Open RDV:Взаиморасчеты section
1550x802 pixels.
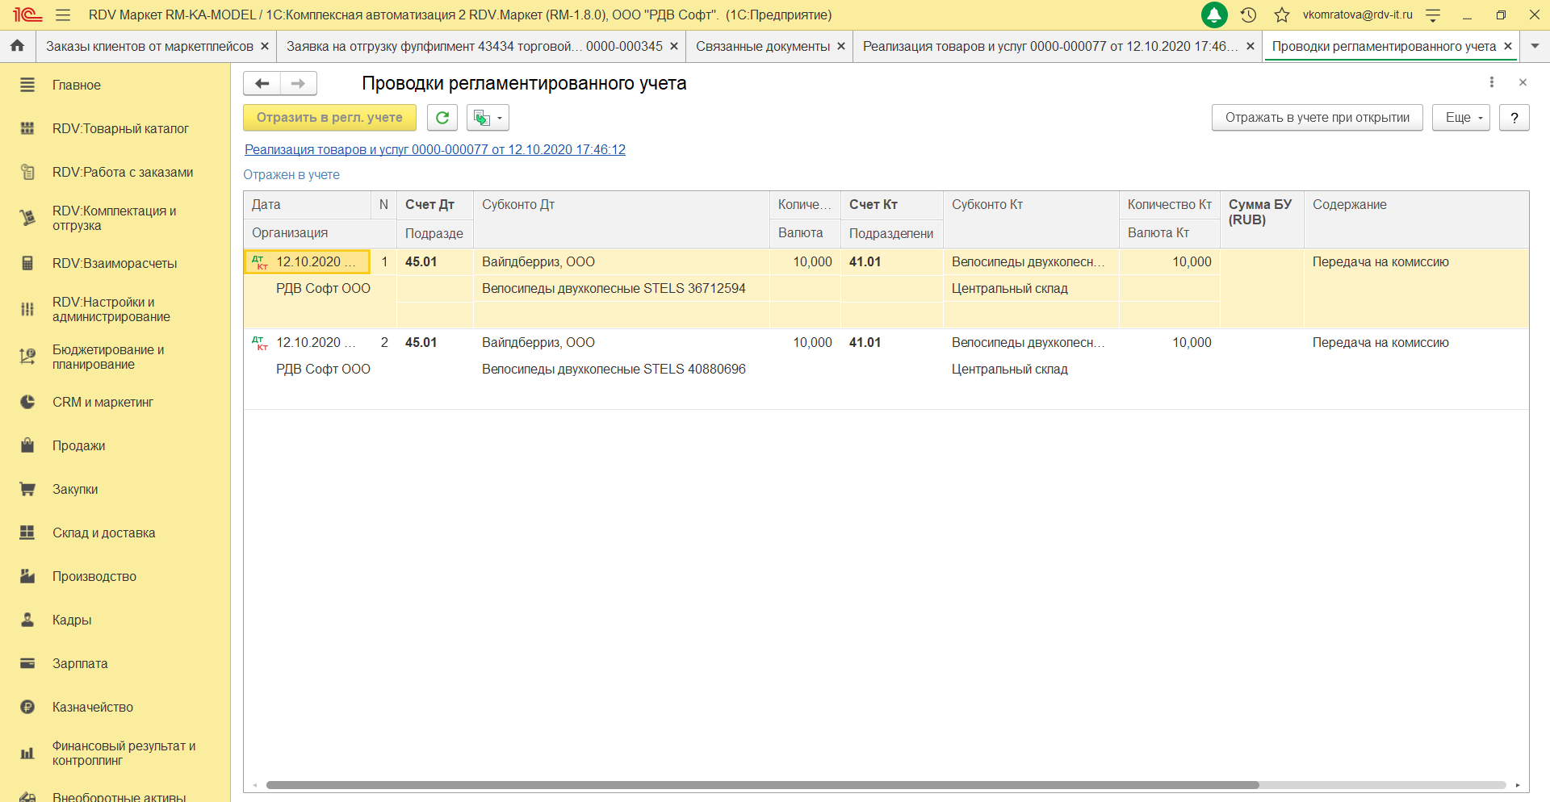tap(115, 263)
